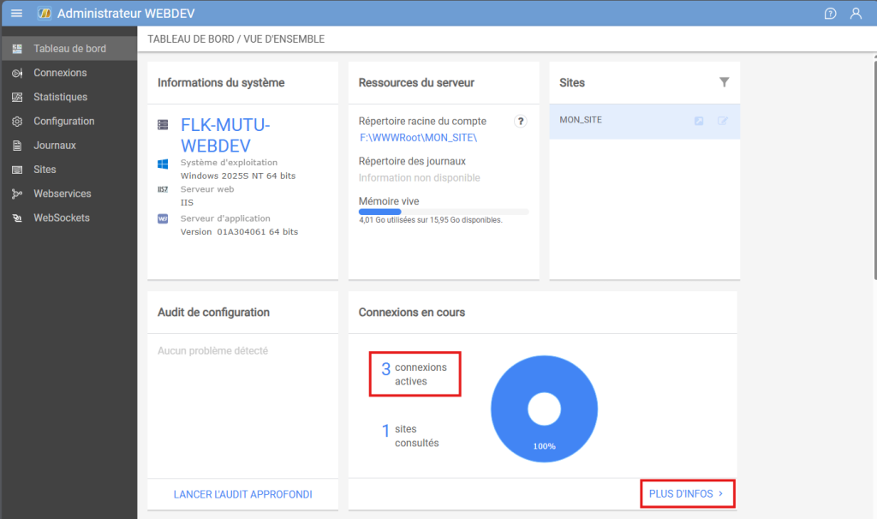Click the WEBDEV logo beside the title
The width and height of the screenshot is (877, 519).
45,14
